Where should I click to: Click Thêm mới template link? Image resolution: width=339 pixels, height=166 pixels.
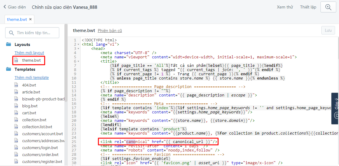pos(32,77)
